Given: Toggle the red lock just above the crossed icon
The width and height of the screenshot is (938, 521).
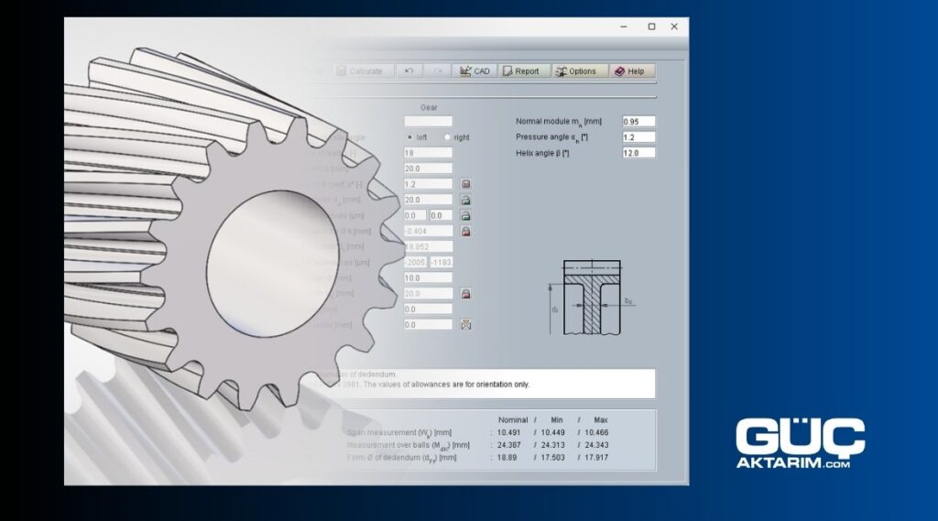Looking at the screenshot, I should tap(465, 294).
